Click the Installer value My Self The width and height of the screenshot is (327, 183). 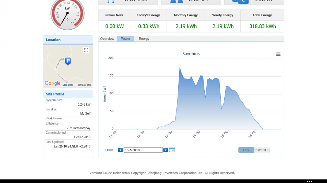pos(85,114)
